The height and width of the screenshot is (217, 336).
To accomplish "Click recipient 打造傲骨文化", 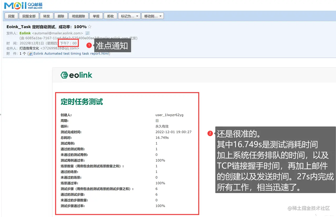I will [x=29, y=48].
